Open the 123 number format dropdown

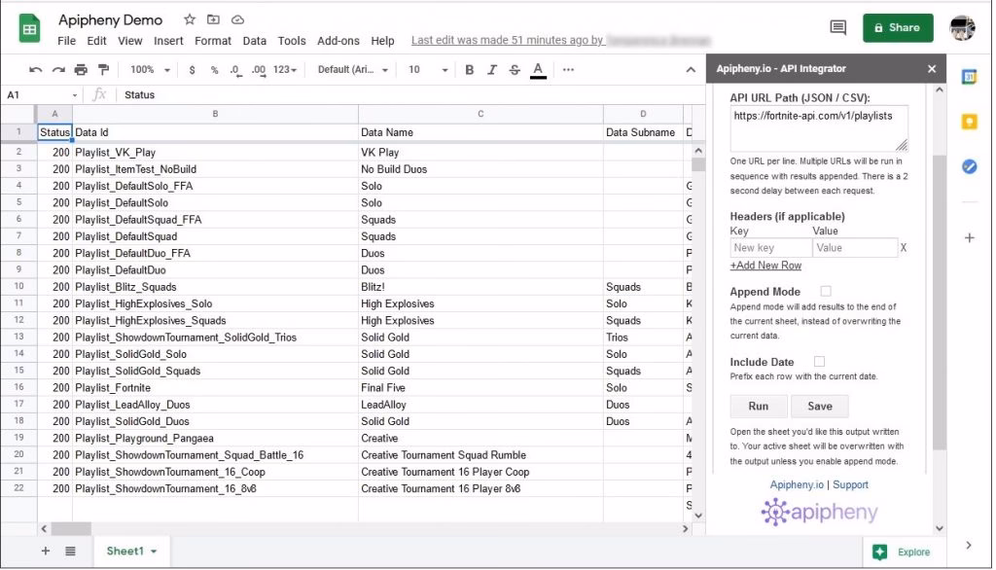tap(285, 70)
